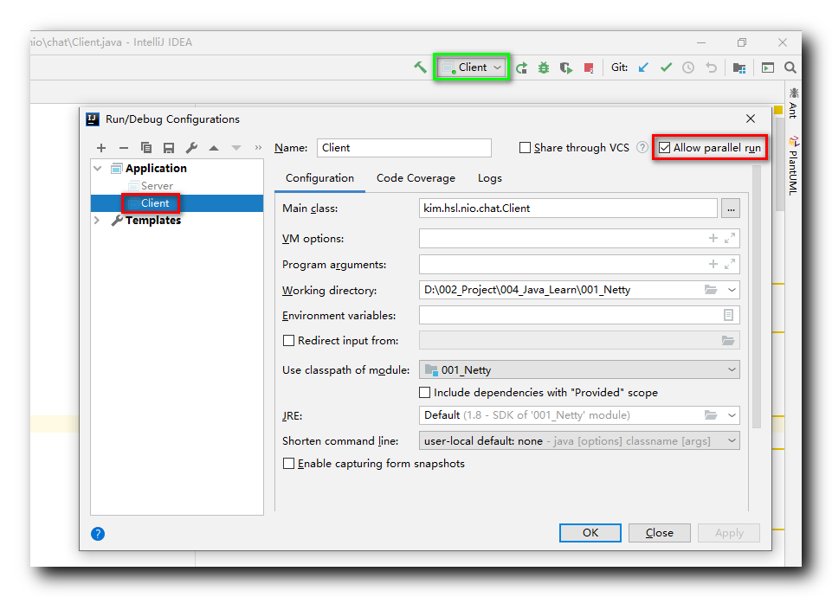Image resolution: width=832 pixels, height=597 pixels.
Task: Toggle Share through VCS checkbox
Action: tap(525, 148)
